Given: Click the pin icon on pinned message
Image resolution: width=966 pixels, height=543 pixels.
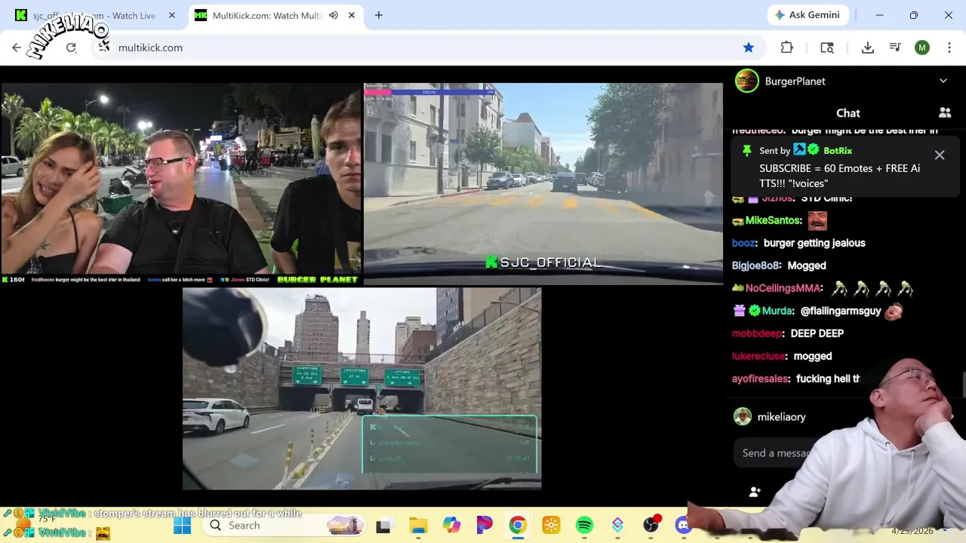Looking at the screenshot, I should (747, 151).
